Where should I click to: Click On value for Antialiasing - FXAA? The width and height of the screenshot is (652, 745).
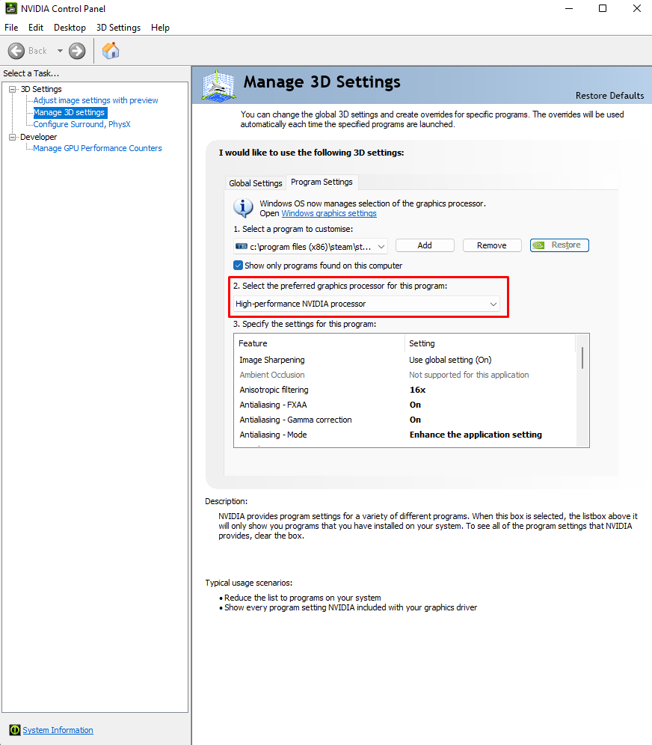point(415,405)
